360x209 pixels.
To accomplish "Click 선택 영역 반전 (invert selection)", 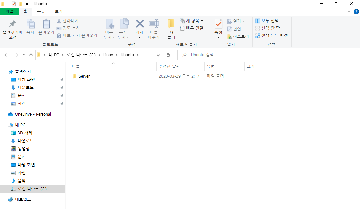I will pos(271,35).
